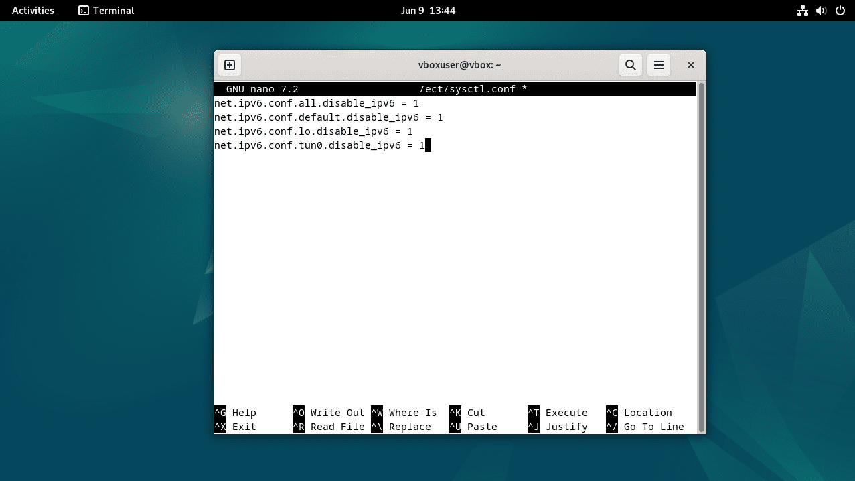Open the terminal hamburger menu
Screen dimensions: 855x481
point(658,65)
